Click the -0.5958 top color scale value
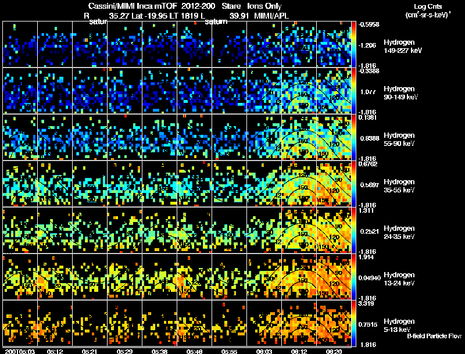Viewport: 465px width, 354px height. (369, 24)
